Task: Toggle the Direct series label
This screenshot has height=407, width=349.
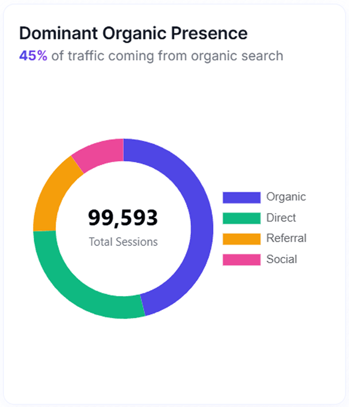Action: click(x=281, y=218)
